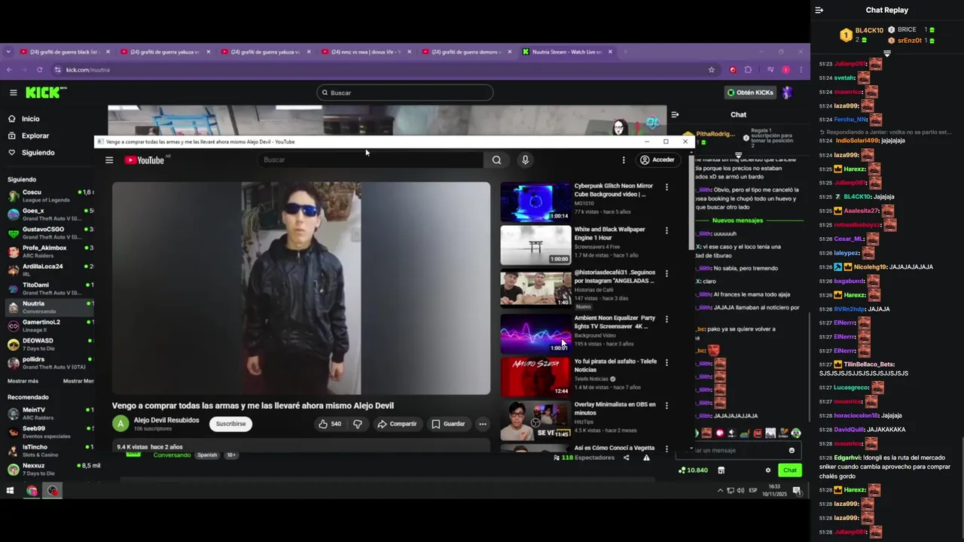The width and height of the screenshot is (964, 542).
Task: Click Acceder on YouTube
Action: 657,160
